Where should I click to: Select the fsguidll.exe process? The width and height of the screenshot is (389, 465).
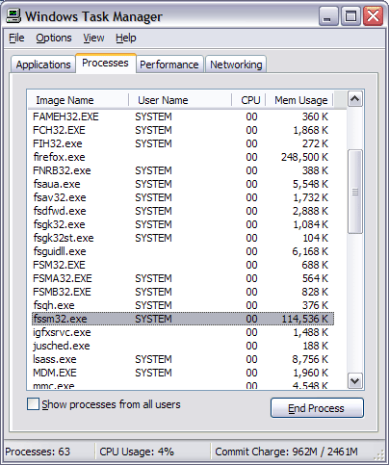(183, 251)
